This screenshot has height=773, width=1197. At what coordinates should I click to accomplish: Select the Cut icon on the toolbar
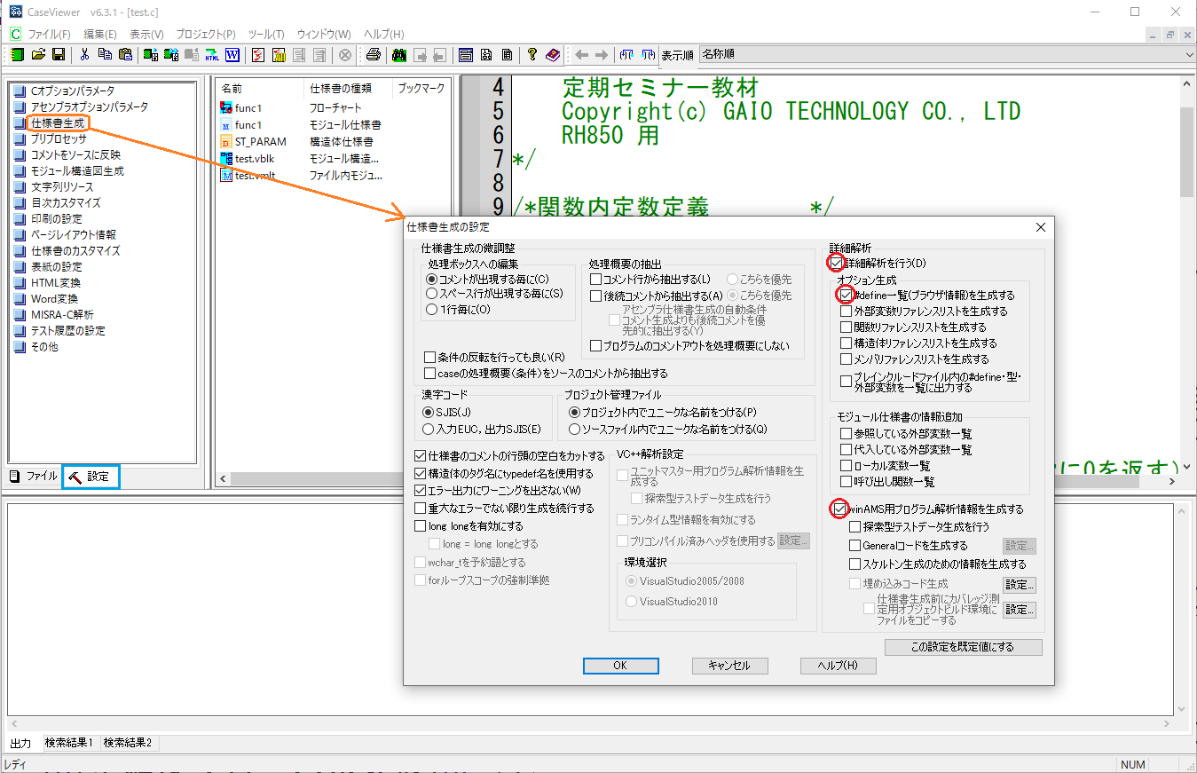click(84, 54)
